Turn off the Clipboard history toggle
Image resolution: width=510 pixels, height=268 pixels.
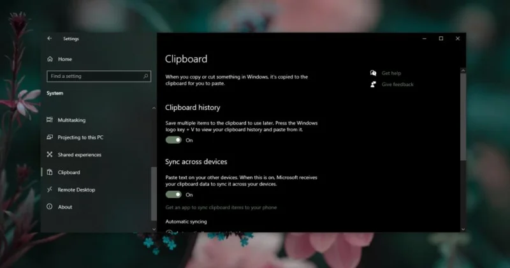[x=173, y=140]
